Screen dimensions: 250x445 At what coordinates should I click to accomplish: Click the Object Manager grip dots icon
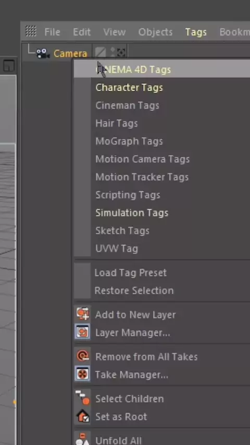pos(31,31)
